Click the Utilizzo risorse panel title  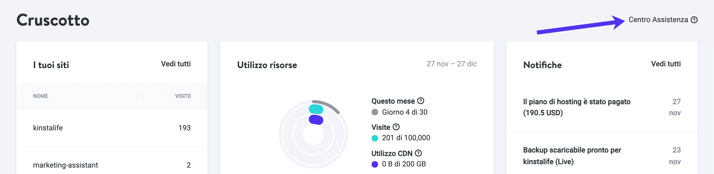tap(267, 65)
